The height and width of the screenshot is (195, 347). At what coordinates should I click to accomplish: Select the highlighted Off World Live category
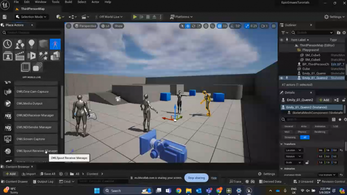tap(55, 44)
